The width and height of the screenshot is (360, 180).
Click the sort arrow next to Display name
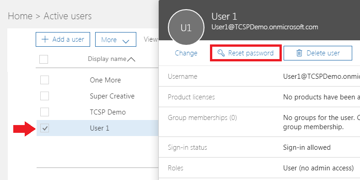[131, 60]
